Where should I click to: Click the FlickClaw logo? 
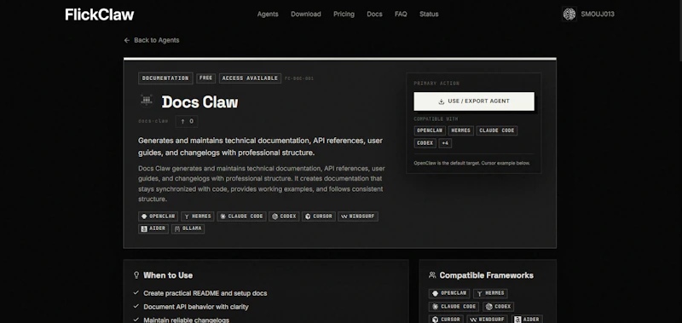[x=100, y=14]
